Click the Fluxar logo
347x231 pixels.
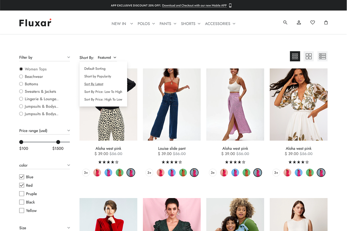[35, 23]
